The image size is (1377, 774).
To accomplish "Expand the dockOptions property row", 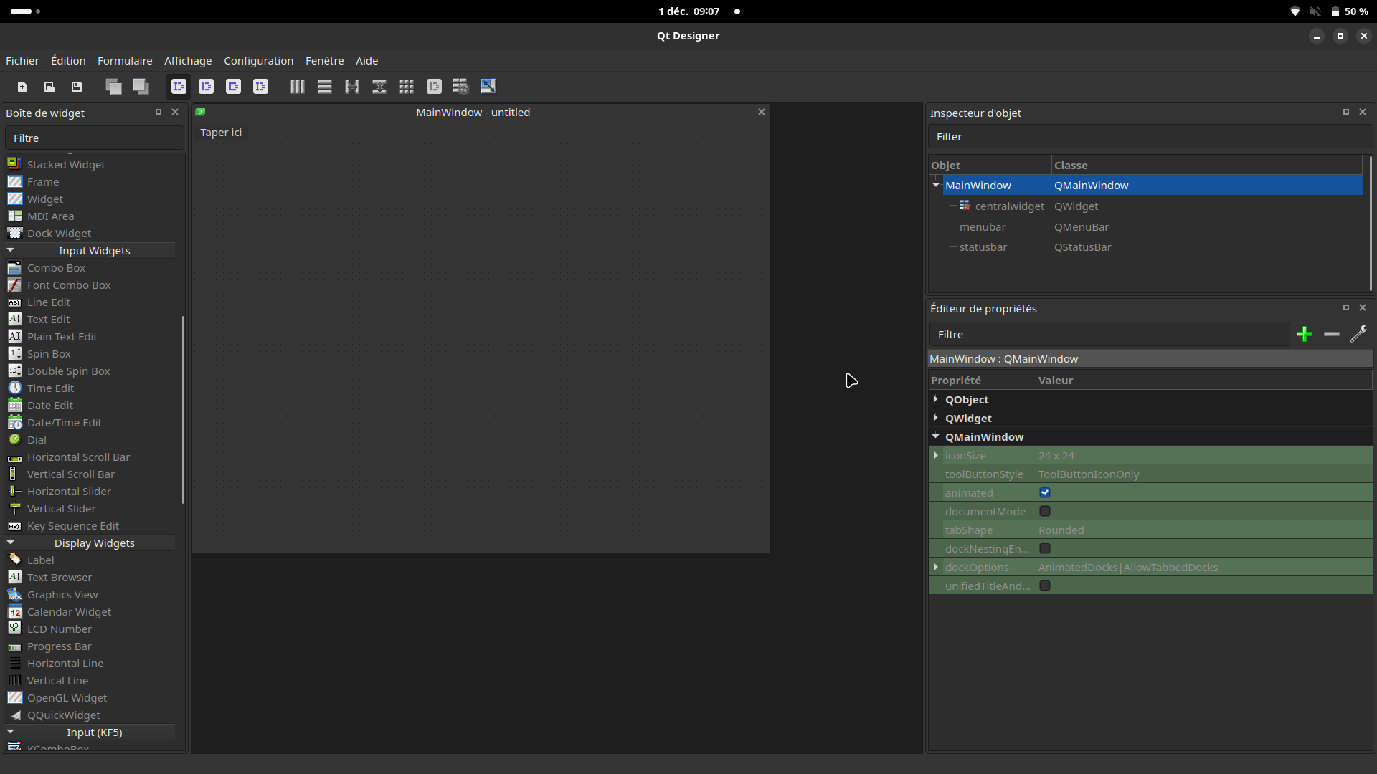I will (x=936, y=568).
